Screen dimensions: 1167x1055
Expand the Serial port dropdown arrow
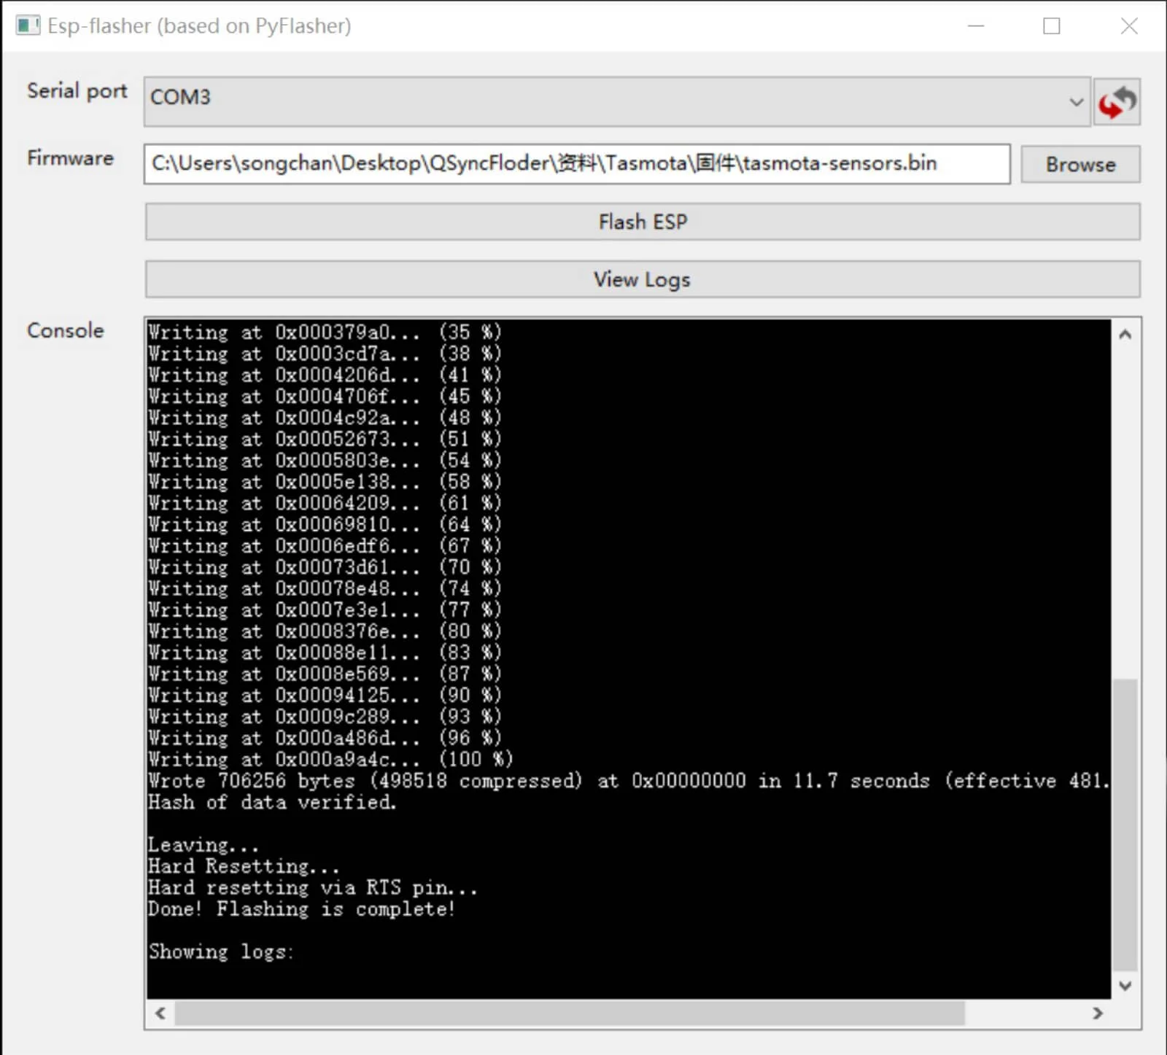[x=1076, y=102]
